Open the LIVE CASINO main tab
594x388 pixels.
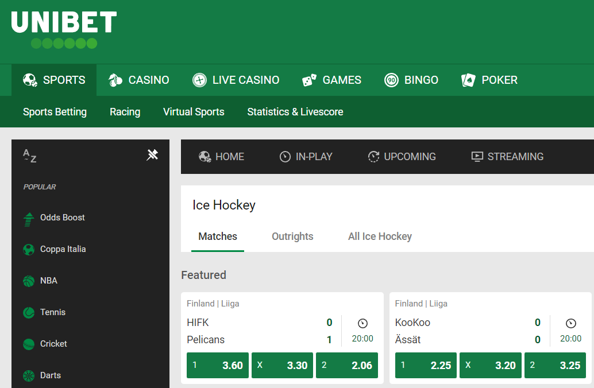[x=236, y=80]
